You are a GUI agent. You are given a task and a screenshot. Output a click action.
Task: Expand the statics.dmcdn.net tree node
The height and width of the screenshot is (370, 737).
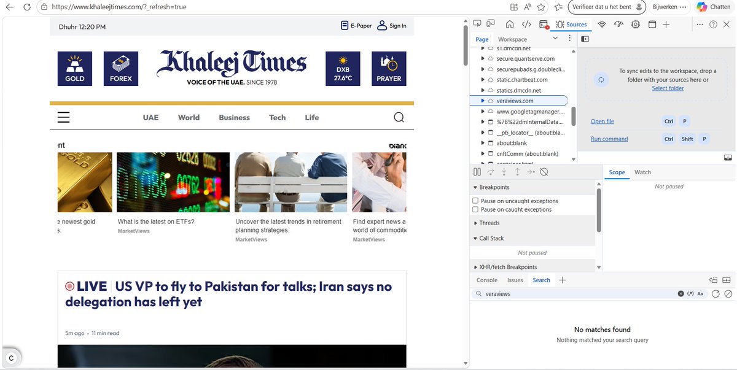(x=483, y=90)
